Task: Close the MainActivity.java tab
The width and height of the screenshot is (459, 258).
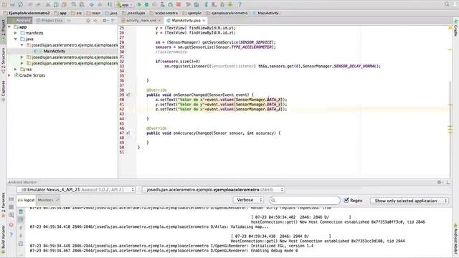Action: (x=204, y=21)
